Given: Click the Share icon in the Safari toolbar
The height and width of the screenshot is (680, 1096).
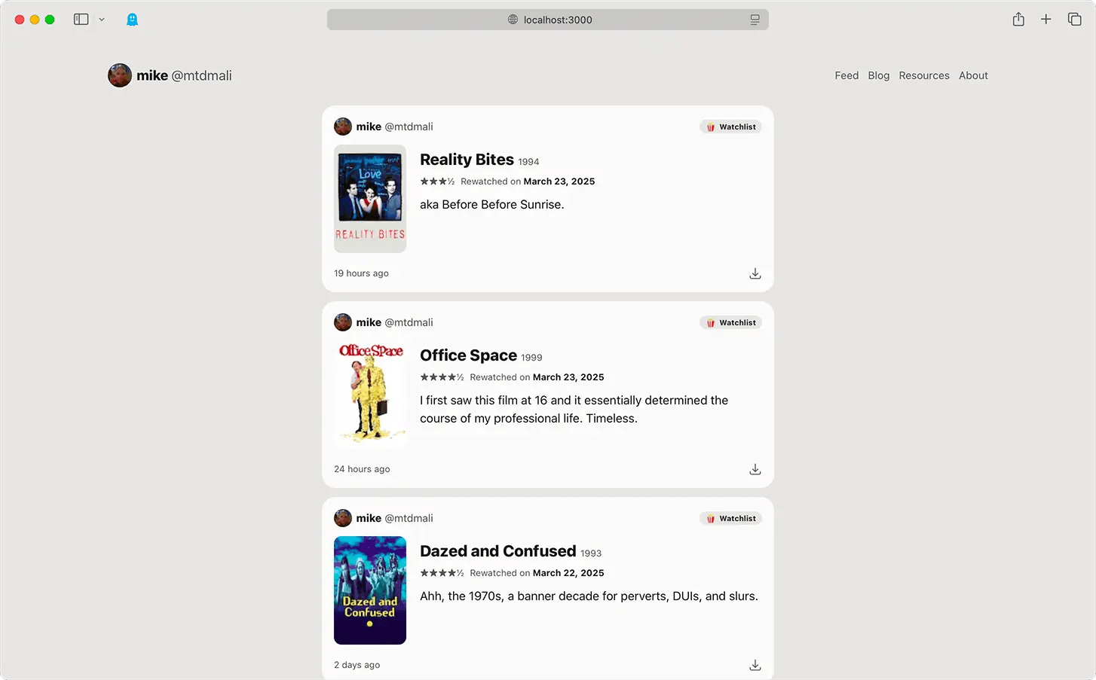Looking at the screenshot, I should point(1018,19).
